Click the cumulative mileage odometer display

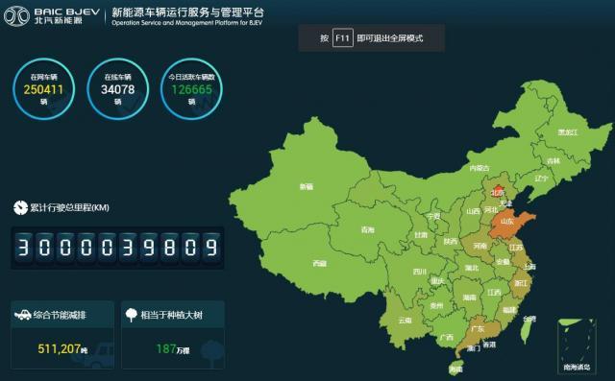tap(117, 248)
